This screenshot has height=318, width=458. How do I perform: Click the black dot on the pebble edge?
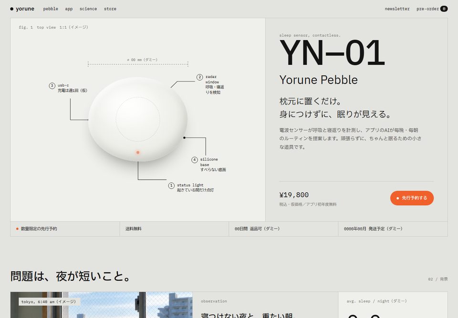click(184, 138)
